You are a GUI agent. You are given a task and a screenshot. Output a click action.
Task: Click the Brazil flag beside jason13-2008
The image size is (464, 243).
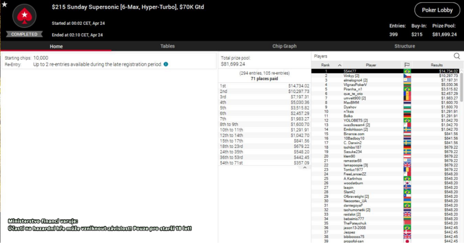[x=407, y=227]
